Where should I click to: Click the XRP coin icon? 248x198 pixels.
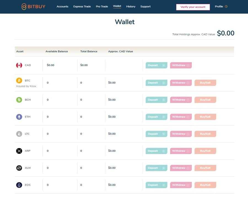[x=19, y=151]
